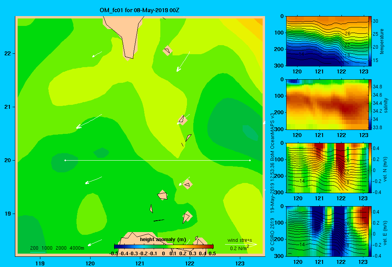Click longitude label 121 on main map axis

click(140, 263)
